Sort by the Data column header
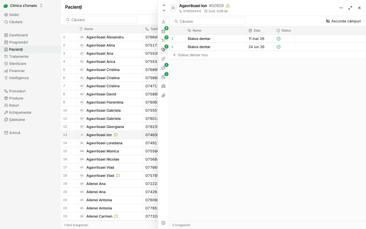The height and width of the screenshot is (229, 366). point(260,31)
